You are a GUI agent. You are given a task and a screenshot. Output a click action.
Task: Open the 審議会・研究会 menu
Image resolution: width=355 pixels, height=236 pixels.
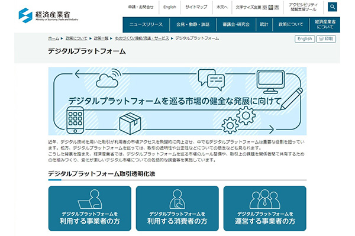pos(236,24)
